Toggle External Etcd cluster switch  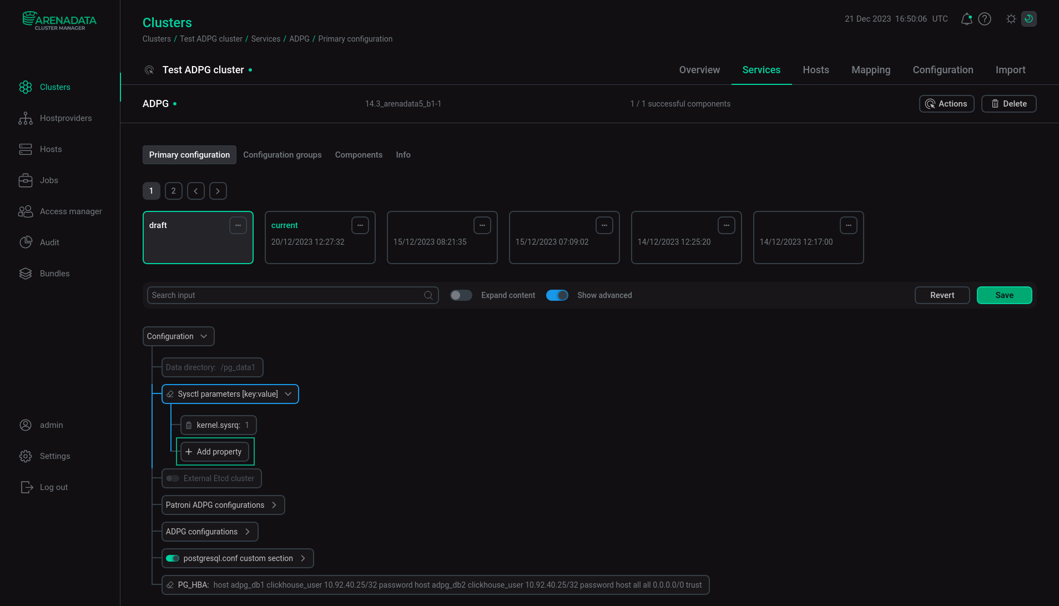click(173, 478)
